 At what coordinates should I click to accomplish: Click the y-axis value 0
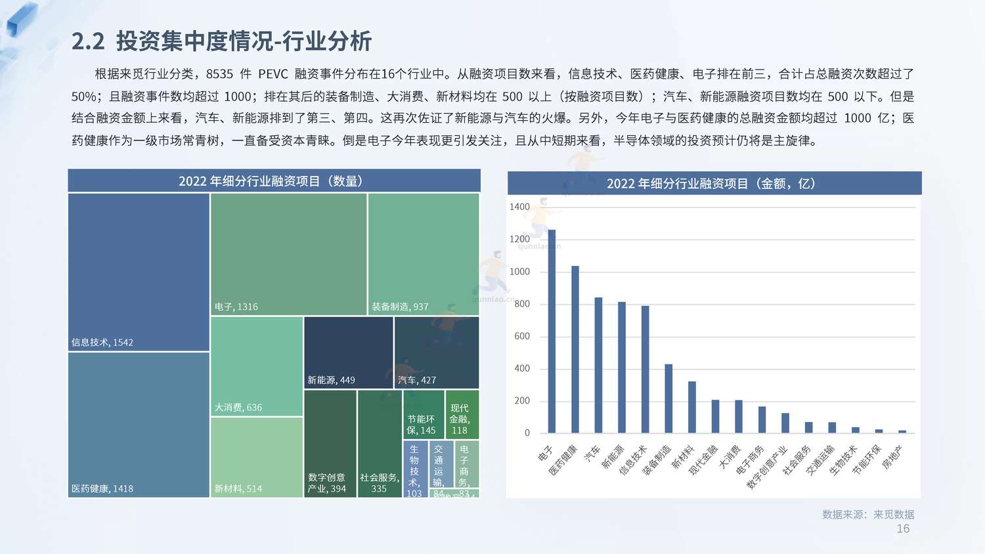(x=527, y=433)
